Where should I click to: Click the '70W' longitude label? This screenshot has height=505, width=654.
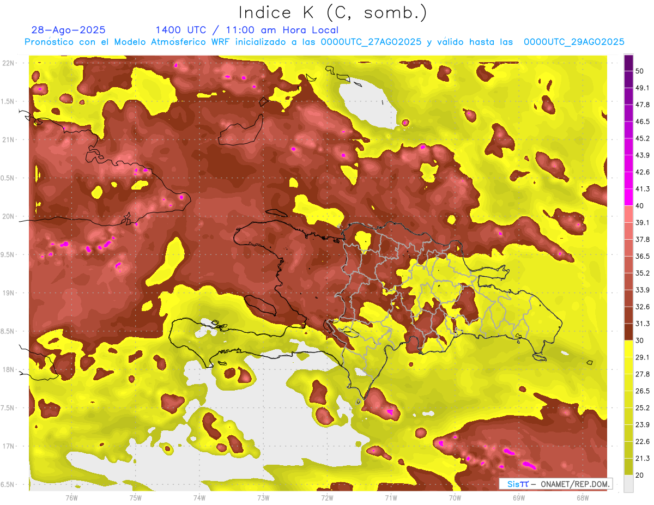(x=455, y=497)
